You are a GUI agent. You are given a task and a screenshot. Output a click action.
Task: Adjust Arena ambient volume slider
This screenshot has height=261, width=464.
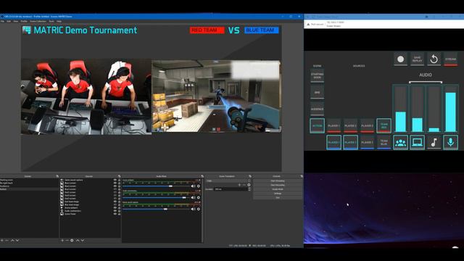156,186
